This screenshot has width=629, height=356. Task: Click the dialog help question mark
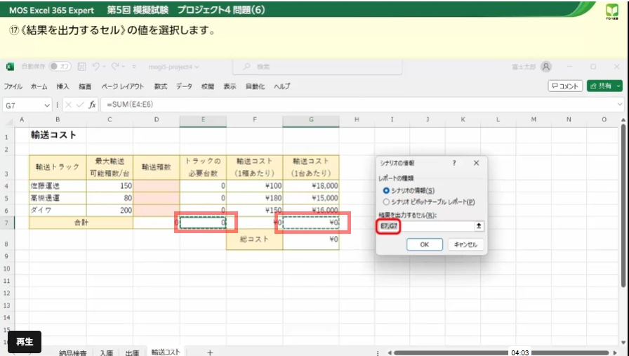[x=454, y=163]
